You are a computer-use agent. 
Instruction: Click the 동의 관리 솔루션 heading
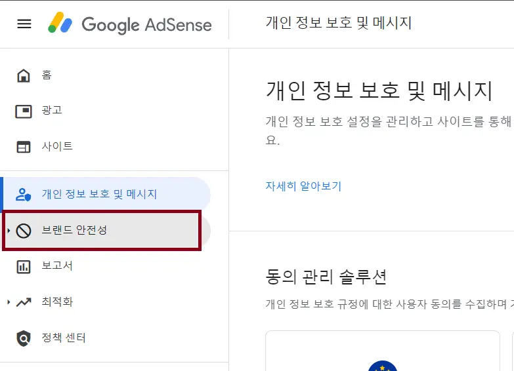coord(326,277)
